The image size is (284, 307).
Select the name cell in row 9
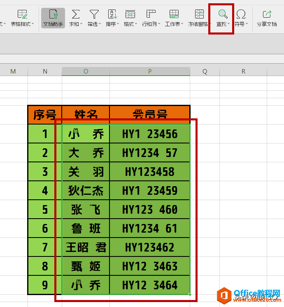click(x=86, y=285)
